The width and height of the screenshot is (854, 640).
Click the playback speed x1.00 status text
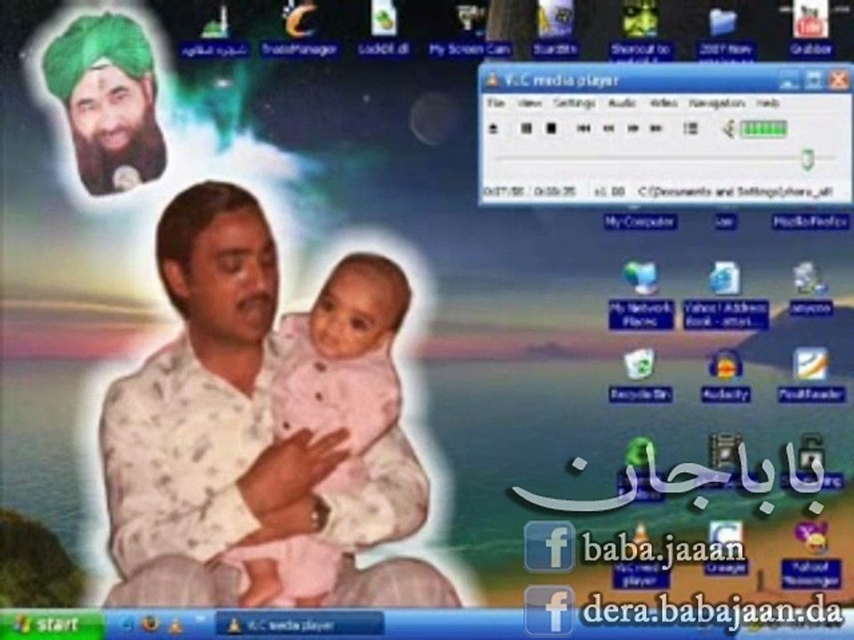click(x=608, y=192)
